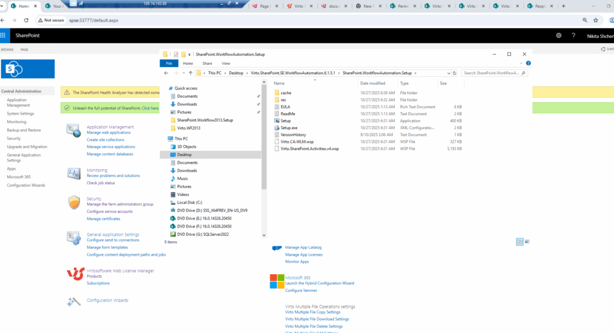The width and height of the screenshot is (614, 333).
Task: Go back in File Explorer
Action: [x=166, y=73]
